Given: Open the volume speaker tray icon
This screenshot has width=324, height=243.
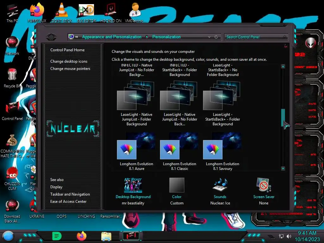Looking at the screenshot, I should point(289,236).
